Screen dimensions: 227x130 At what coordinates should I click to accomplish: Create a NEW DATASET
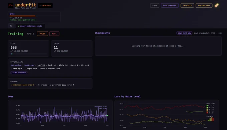point(204,5)
